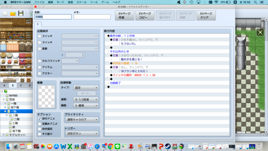
Task: Click the EVページコピー button
Action: click(x=145, y=16)
